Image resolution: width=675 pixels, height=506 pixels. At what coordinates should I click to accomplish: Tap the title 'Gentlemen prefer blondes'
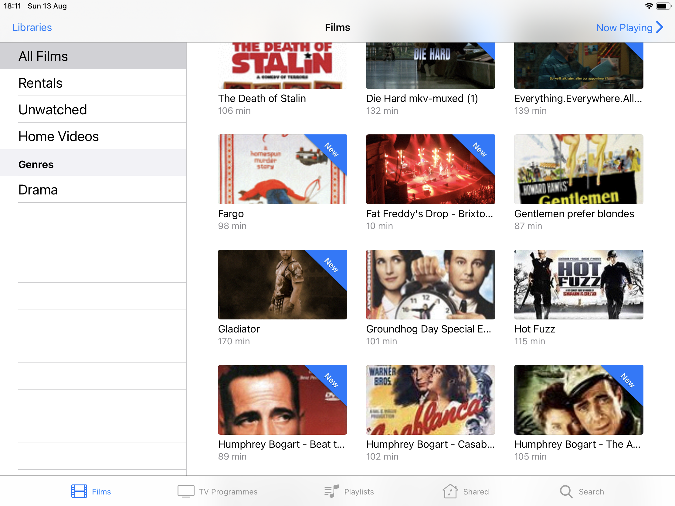tap(574, 214)
